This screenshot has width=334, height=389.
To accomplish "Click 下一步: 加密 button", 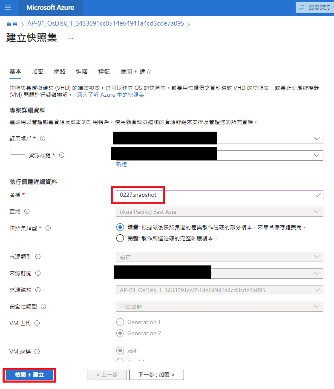I will point(156,375).
